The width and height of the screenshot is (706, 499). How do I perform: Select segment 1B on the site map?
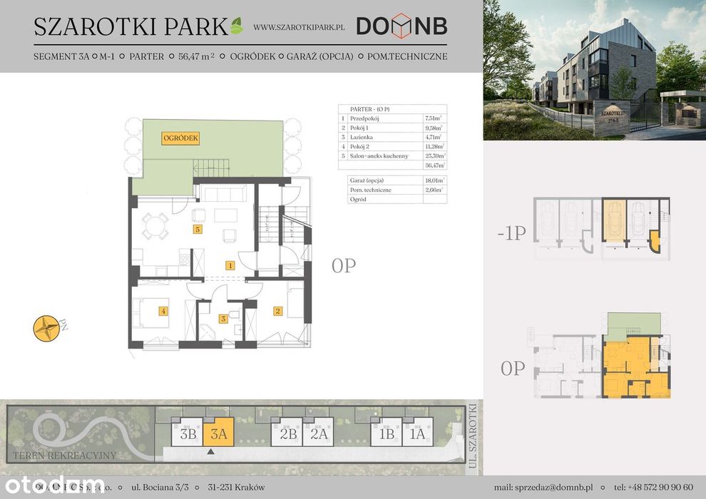(x=387, y=432)
